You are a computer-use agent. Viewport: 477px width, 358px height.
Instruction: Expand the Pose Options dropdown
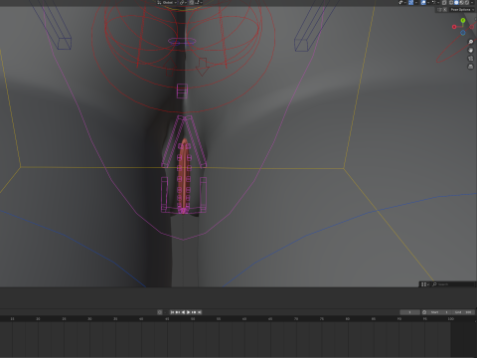pyautogui.click(x=462, y=9)
